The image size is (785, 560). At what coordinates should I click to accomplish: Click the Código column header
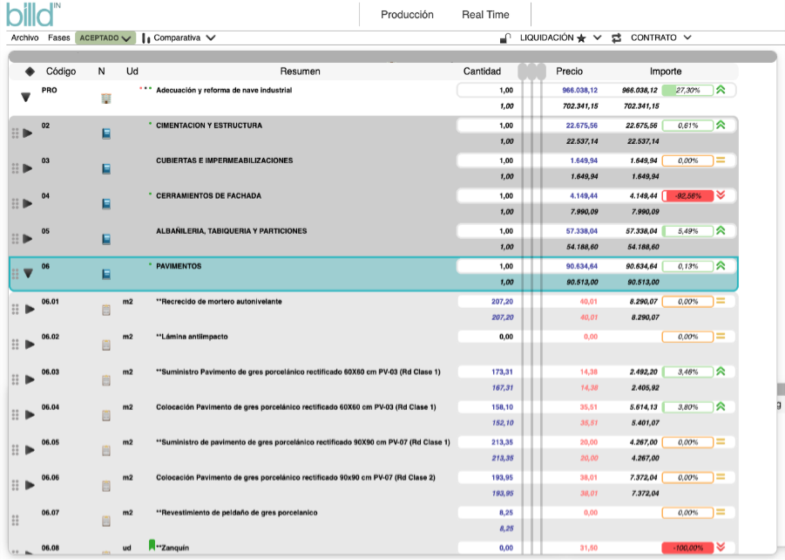tap(61, 72)
